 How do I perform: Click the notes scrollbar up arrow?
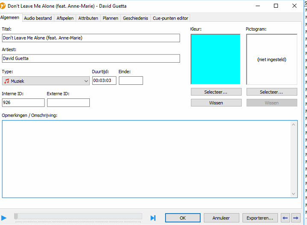pos(293,124)
